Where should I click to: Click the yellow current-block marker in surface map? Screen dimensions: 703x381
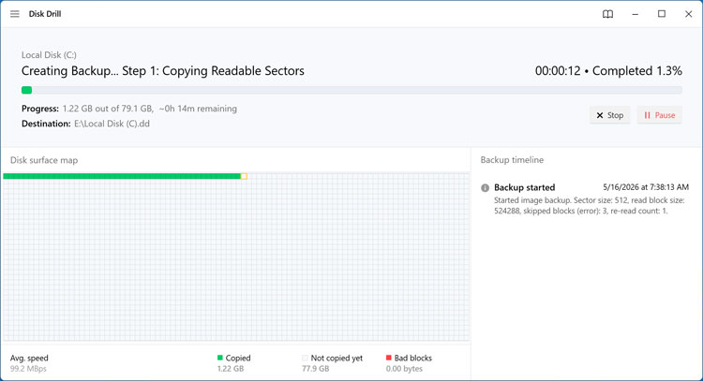point(244,176)
